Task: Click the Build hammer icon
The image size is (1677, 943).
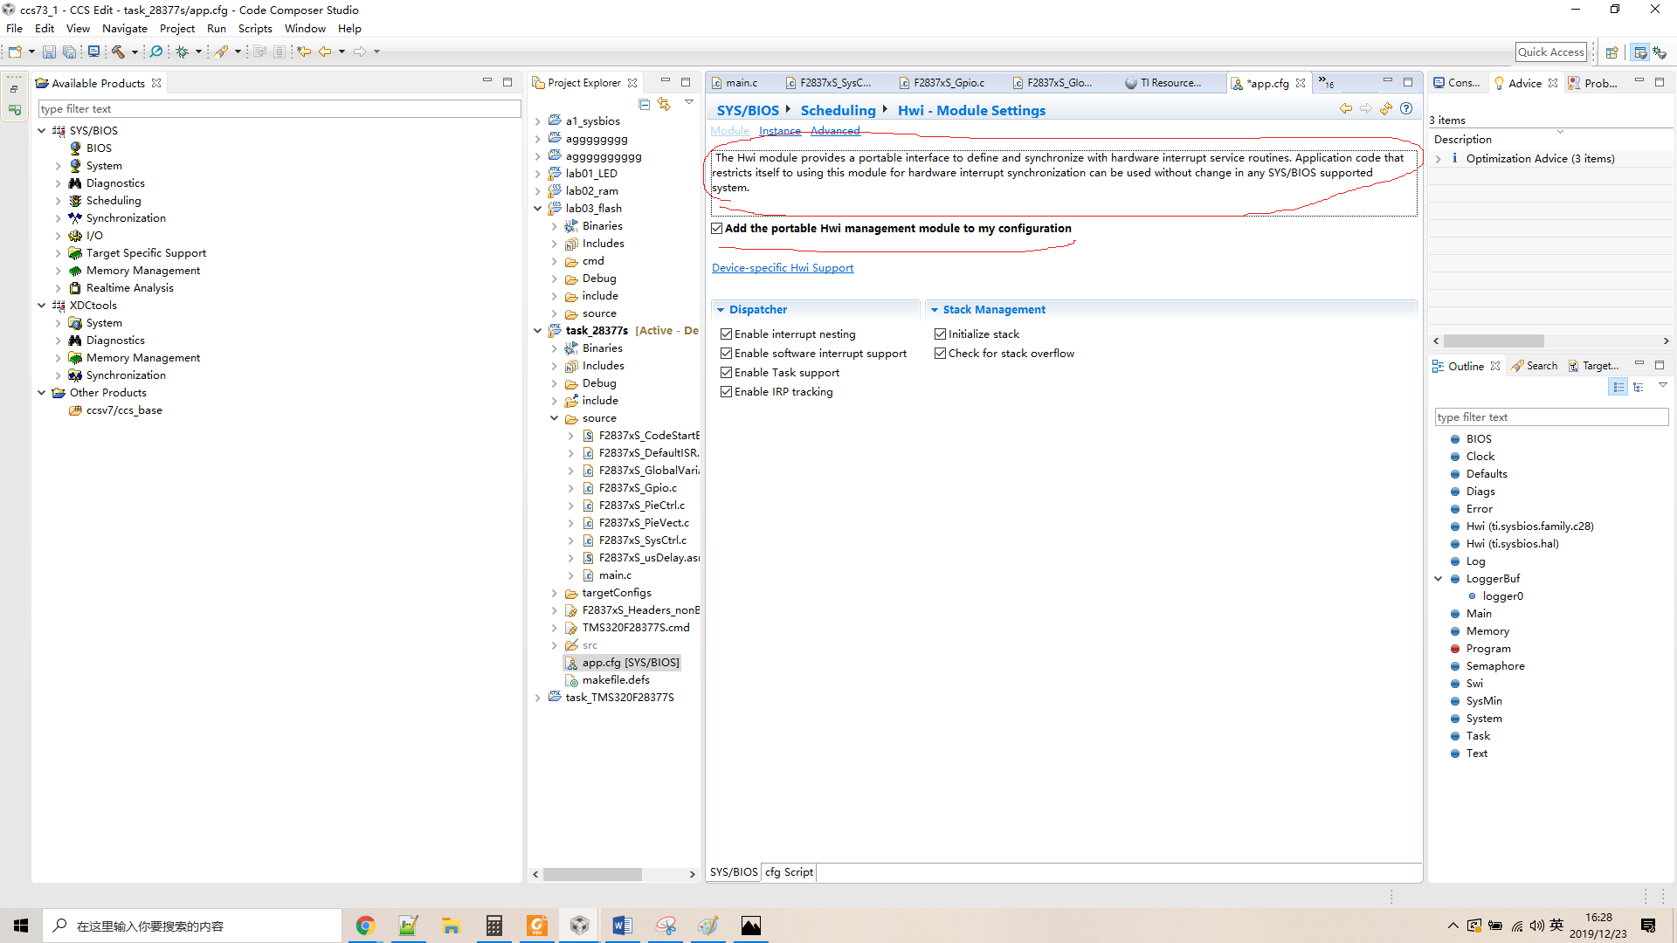Action: [118, 52]
